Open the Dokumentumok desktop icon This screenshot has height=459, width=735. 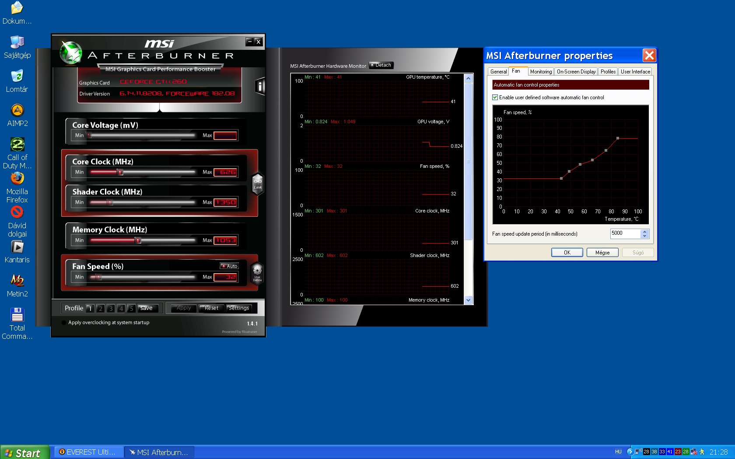17,13
